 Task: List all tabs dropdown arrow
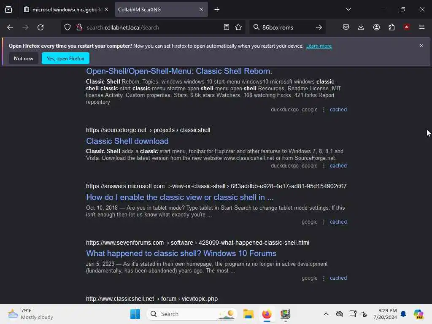pyautogui.click(x=348, y=9)
